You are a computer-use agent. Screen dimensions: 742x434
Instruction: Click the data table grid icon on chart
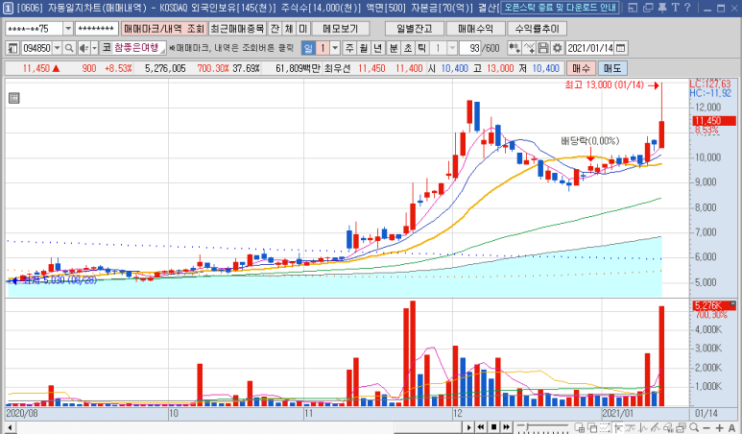click(14, 98)
